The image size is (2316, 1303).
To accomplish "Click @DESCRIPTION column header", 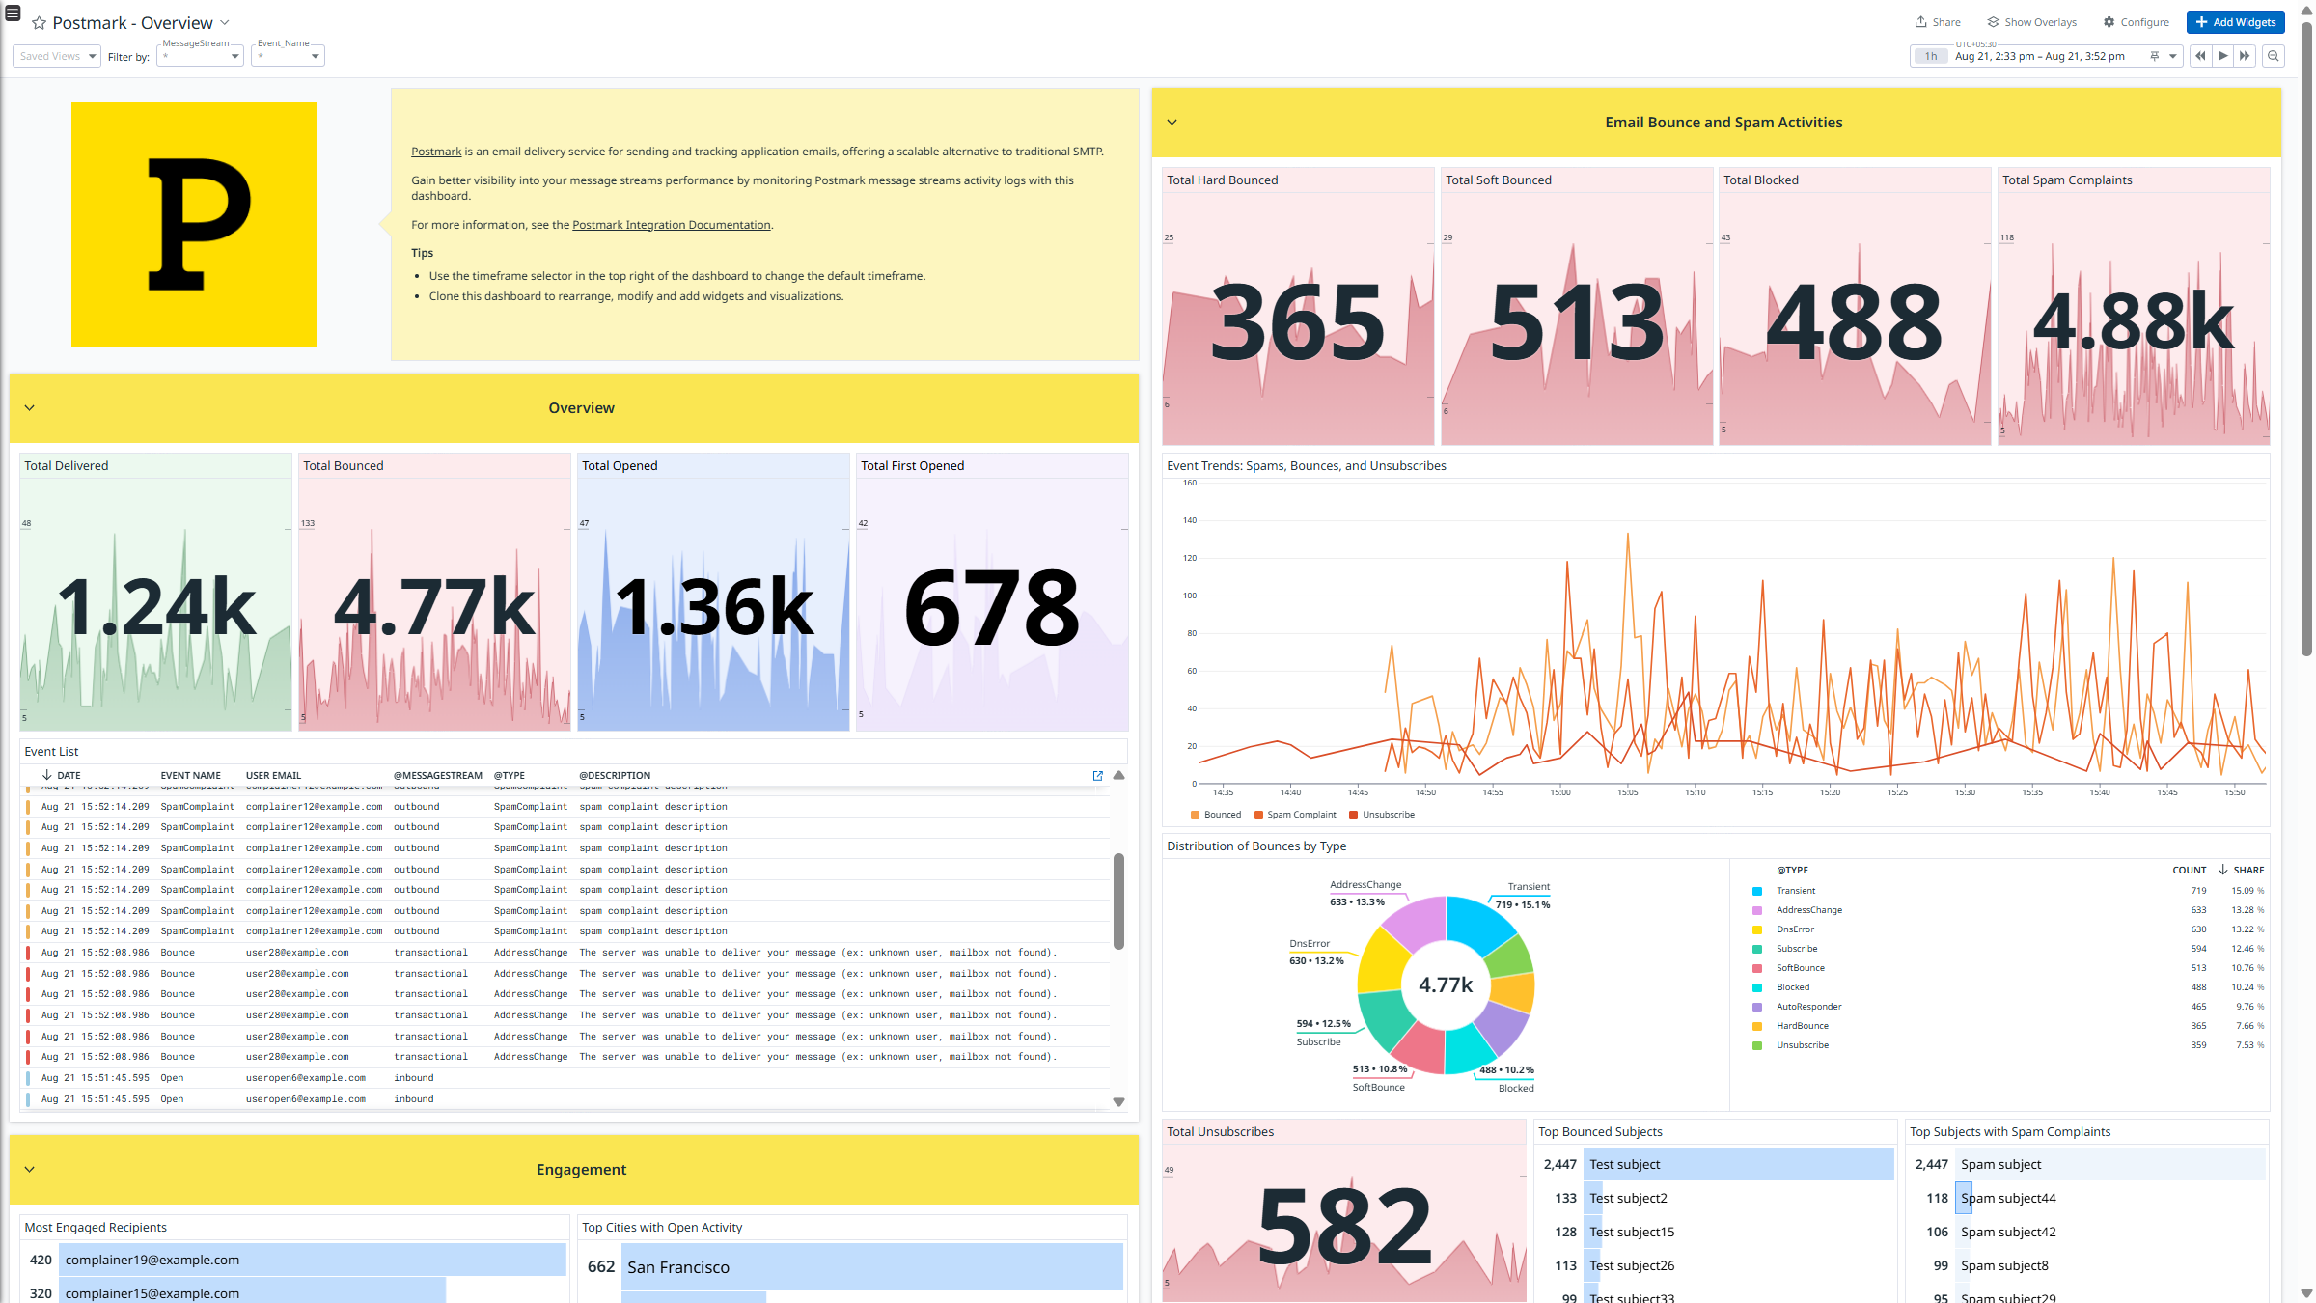I will [615, 776].
